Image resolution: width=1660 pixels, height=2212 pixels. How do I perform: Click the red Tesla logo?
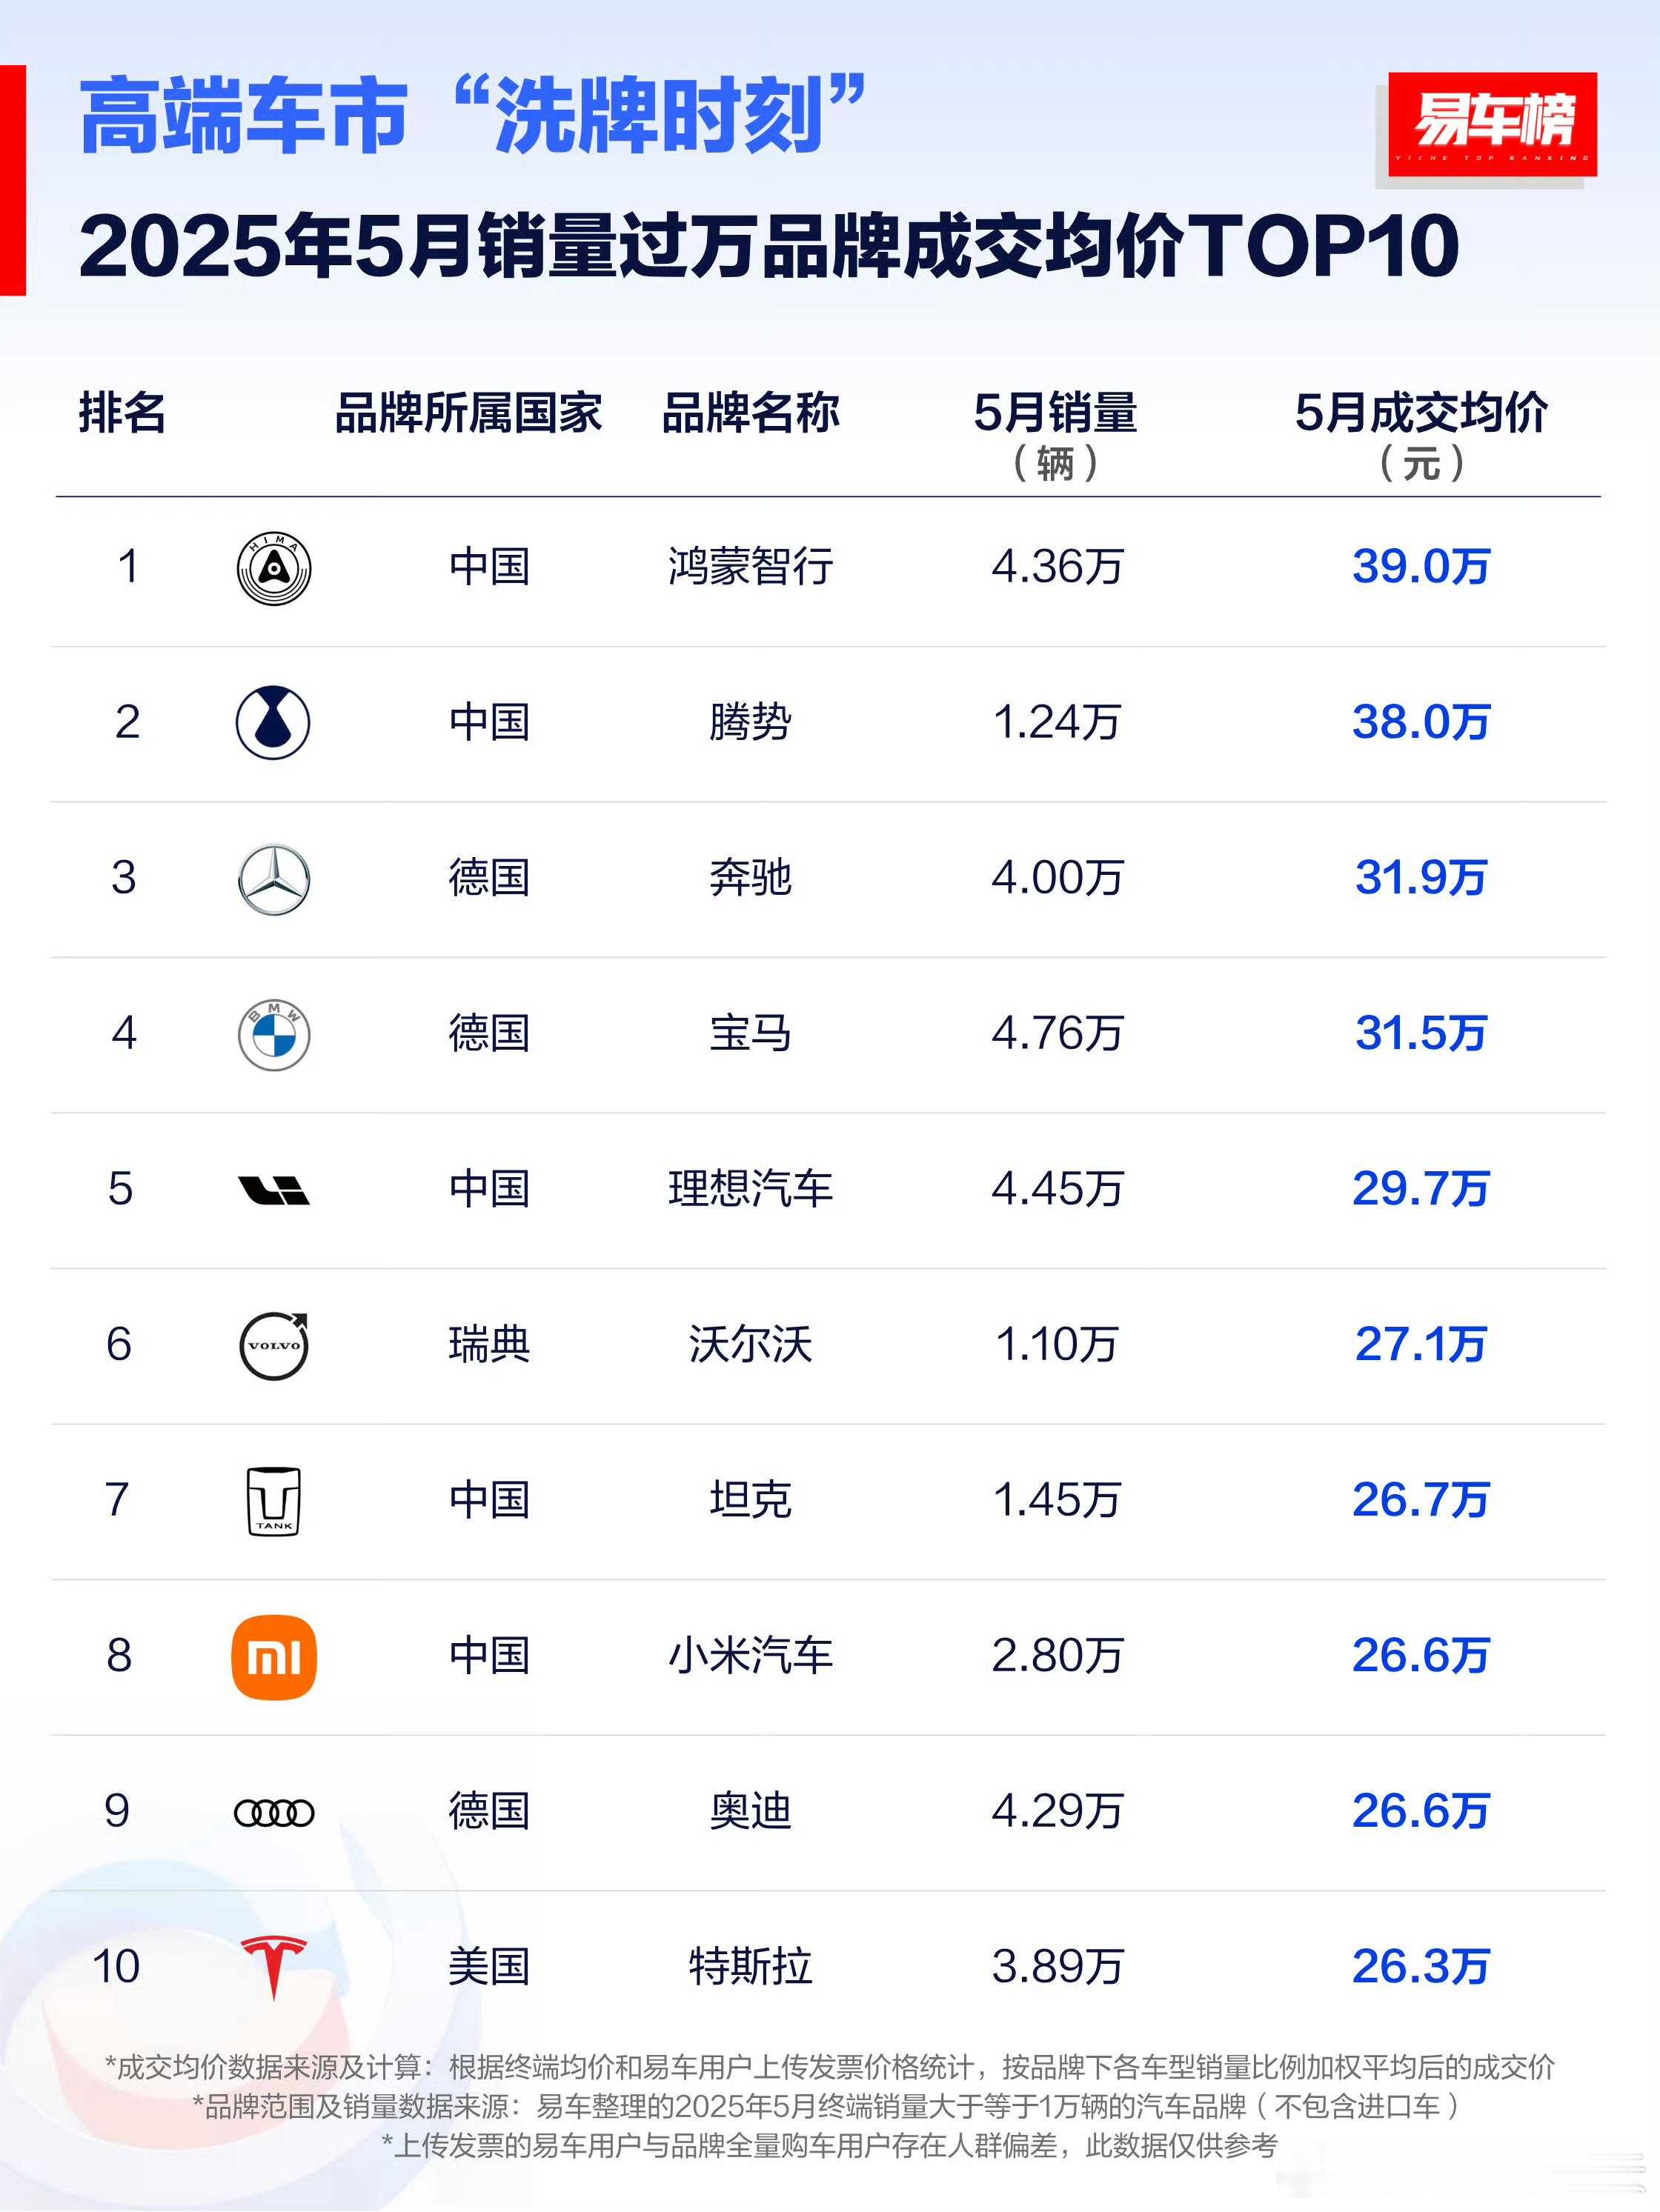tap(273, 1965)
